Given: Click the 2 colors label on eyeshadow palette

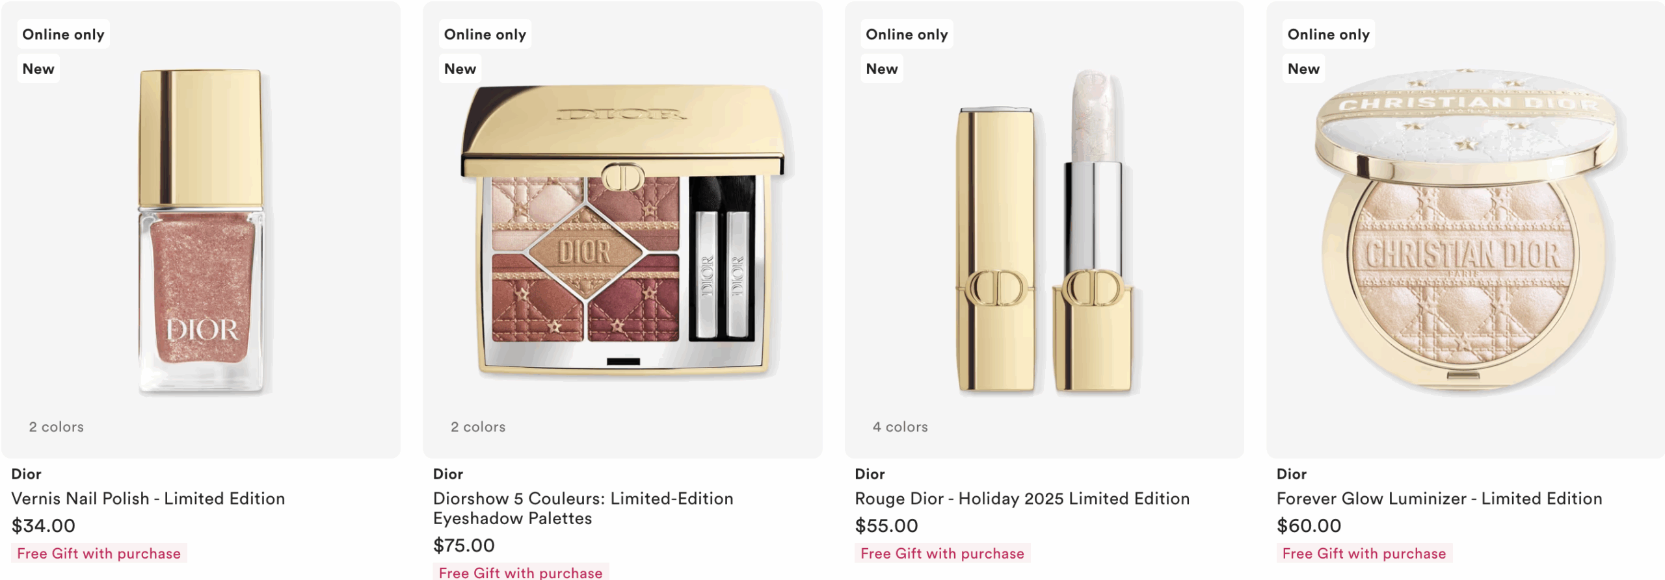Looking at the screenshot, I should pos(478,427).
